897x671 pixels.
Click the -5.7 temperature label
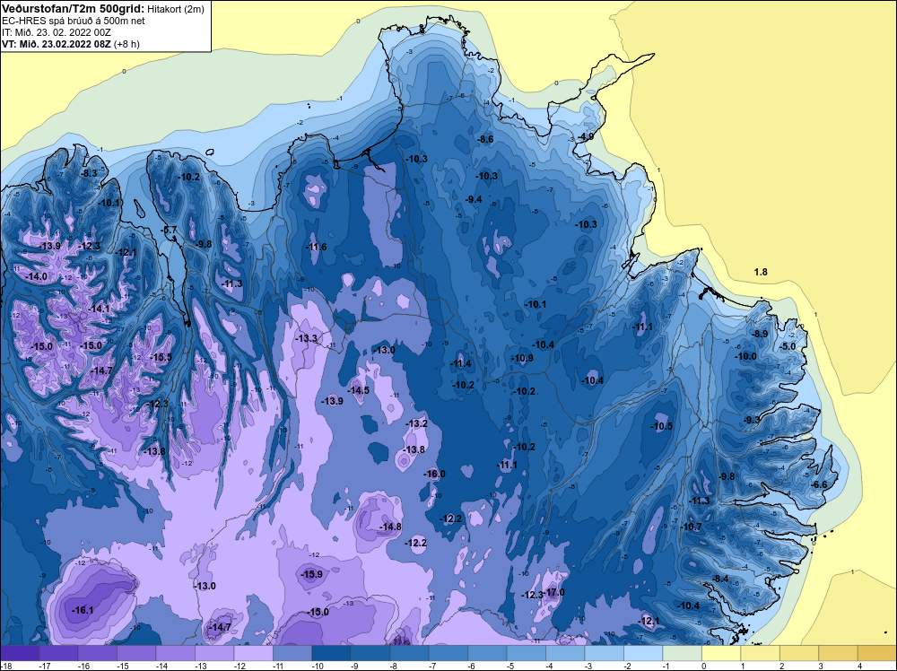click(x=170, y=230)
